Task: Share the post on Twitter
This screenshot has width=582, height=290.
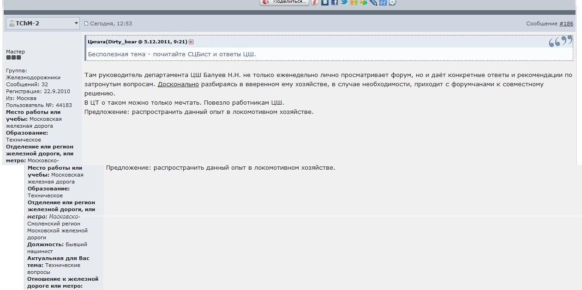Action: pyautogui.click(x=344, y=2)
